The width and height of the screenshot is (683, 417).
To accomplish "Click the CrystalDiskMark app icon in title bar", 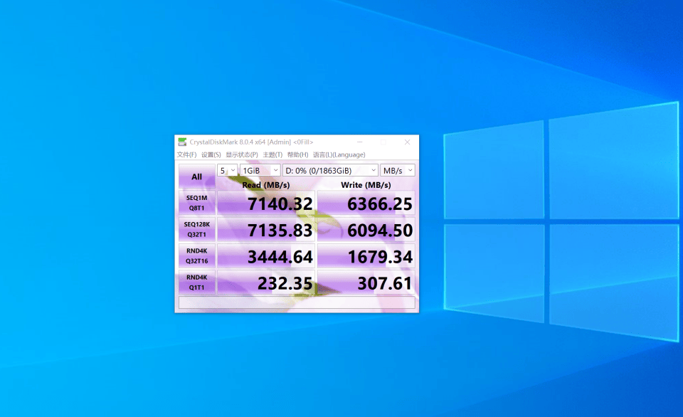I will point(182,142).
